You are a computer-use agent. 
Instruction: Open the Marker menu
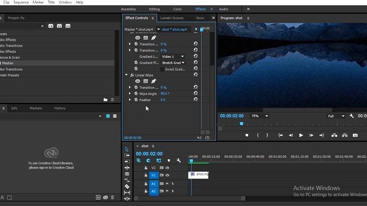(x=38, y=2)
